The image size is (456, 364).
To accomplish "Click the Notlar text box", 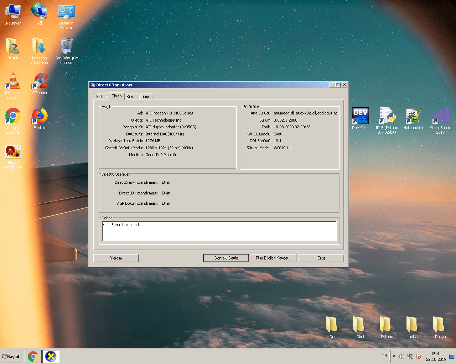I will (219, 231).
